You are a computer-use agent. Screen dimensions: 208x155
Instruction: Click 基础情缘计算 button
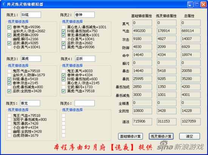[130, 137]
